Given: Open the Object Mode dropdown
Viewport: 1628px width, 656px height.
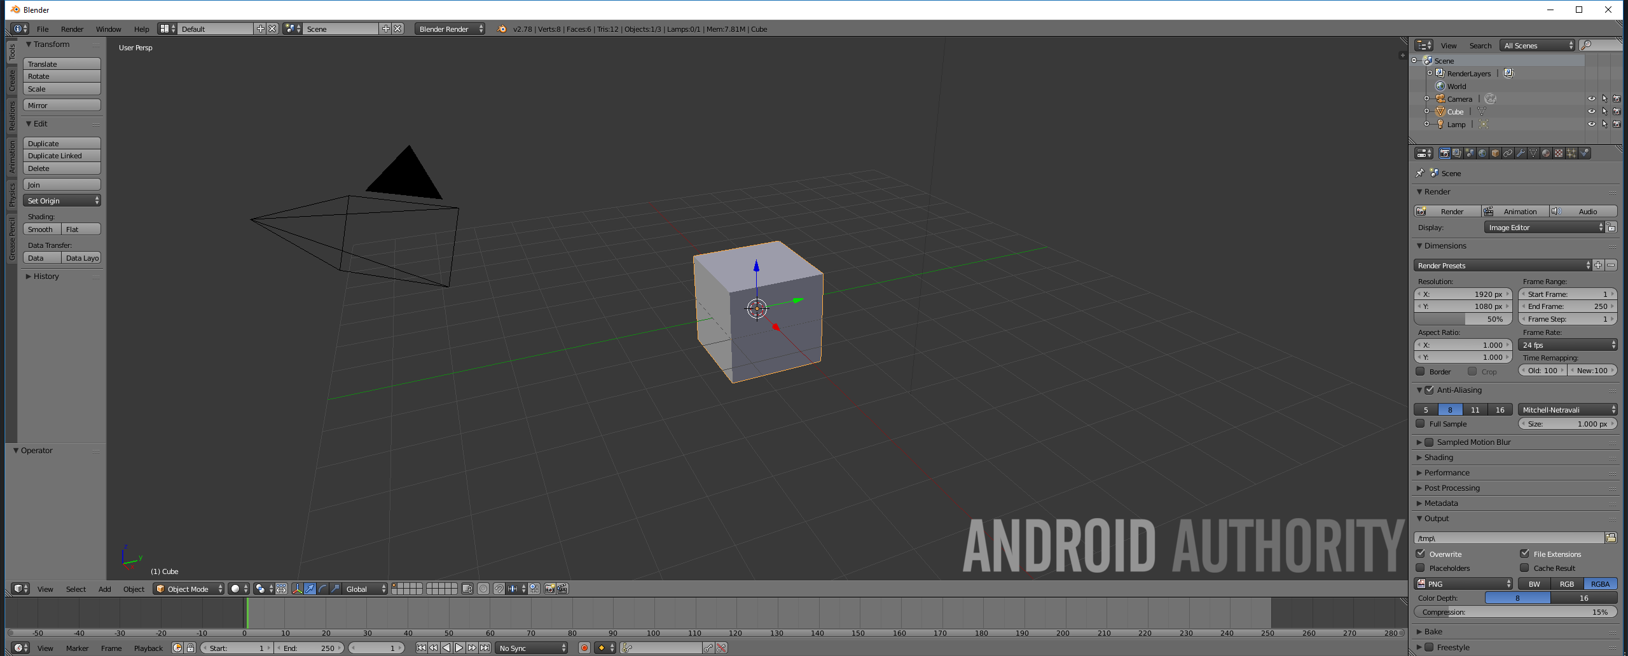Looking at the screenshot, I should click(189, 589).
